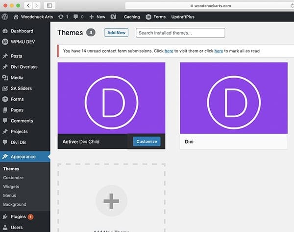Click the Media icon in sidebar
Image resolution: width=294 pixels, height=232 pixels.
5,78
